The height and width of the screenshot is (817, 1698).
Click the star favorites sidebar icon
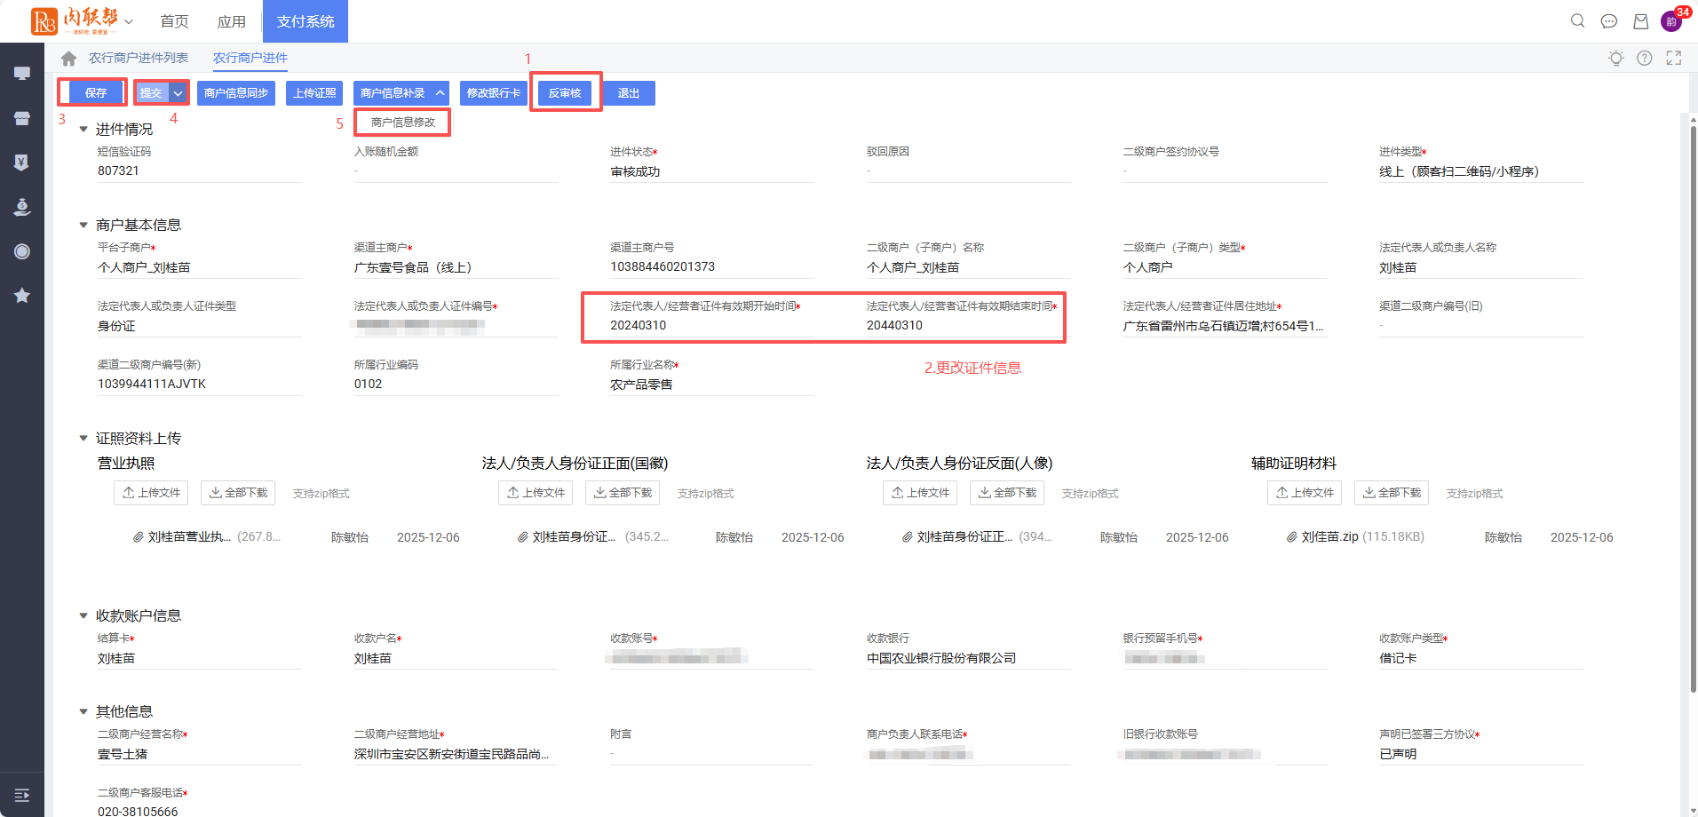(22, 296)
